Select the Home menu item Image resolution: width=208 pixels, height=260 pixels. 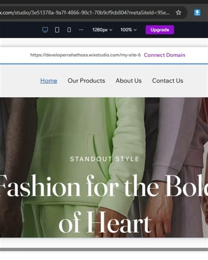point(48,80)
